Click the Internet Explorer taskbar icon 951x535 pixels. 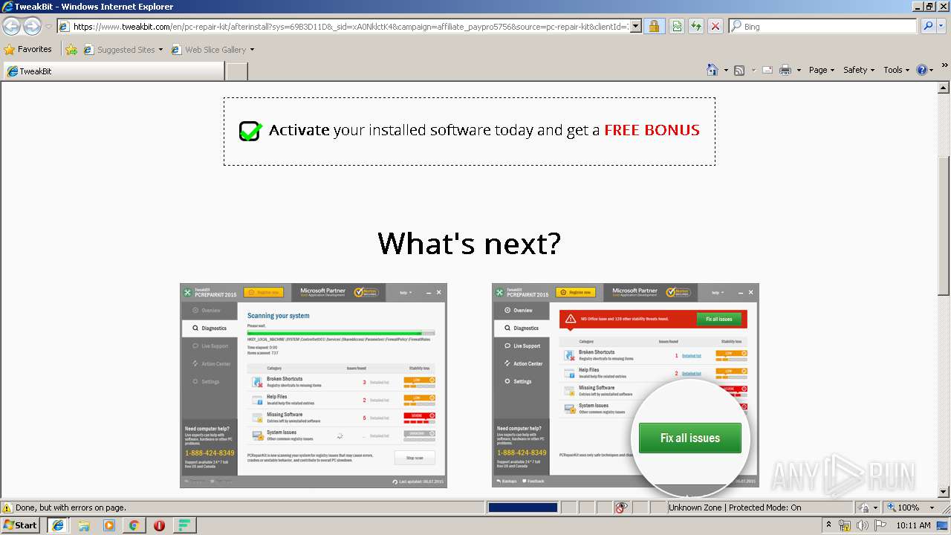(58, 525)
